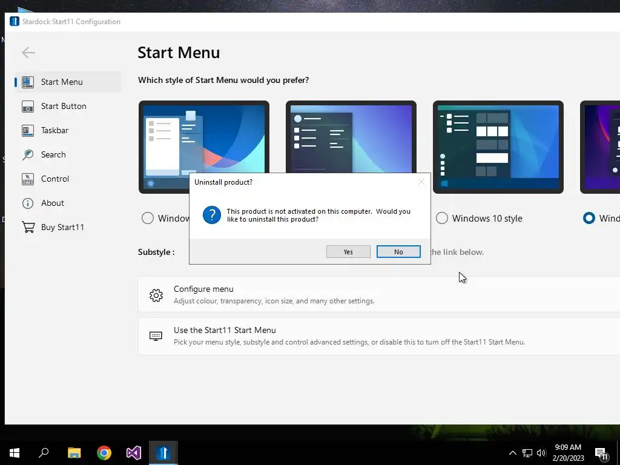Click the Start Menu page heading
Screen dimensions: 620x465
(x=179, y=53)
